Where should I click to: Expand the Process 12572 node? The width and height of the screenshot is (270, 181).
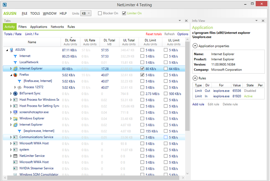point(15,87)
